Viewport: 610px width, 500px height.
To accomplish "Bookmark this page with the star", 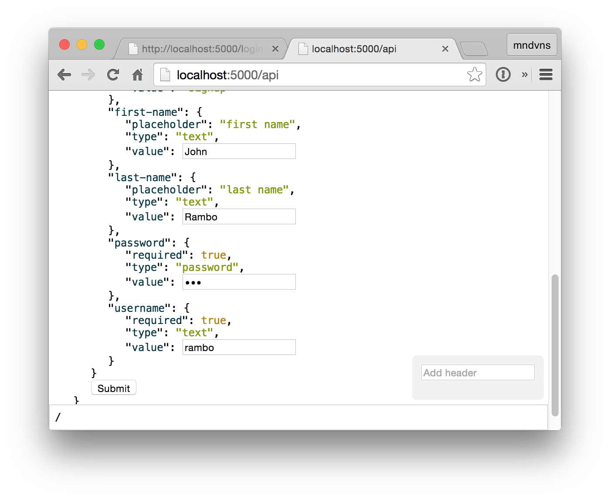I will [x=474, y=74].
